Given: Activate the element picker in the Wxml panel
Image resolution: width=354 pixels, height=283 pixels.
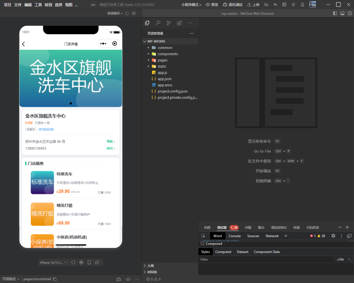Looking at the screenshot, I should [x=203, y=236].
